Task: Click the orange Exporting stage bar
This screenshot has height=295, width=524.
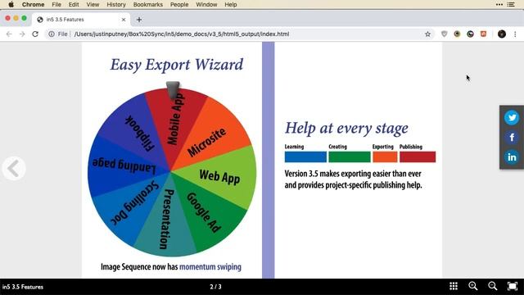Action: click(x=385, y=157)
